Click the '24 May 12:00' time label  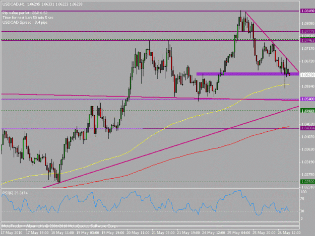[214, 233]
